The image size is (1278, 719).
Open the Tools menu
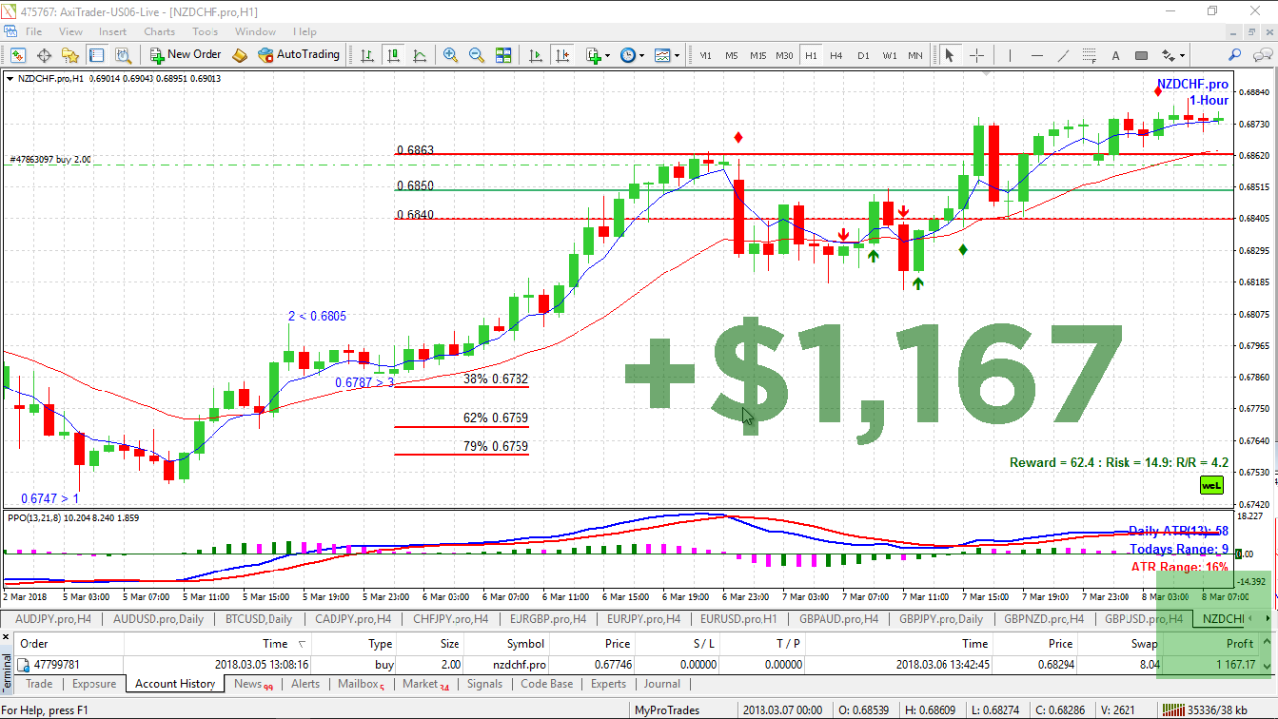coord(206,31)
